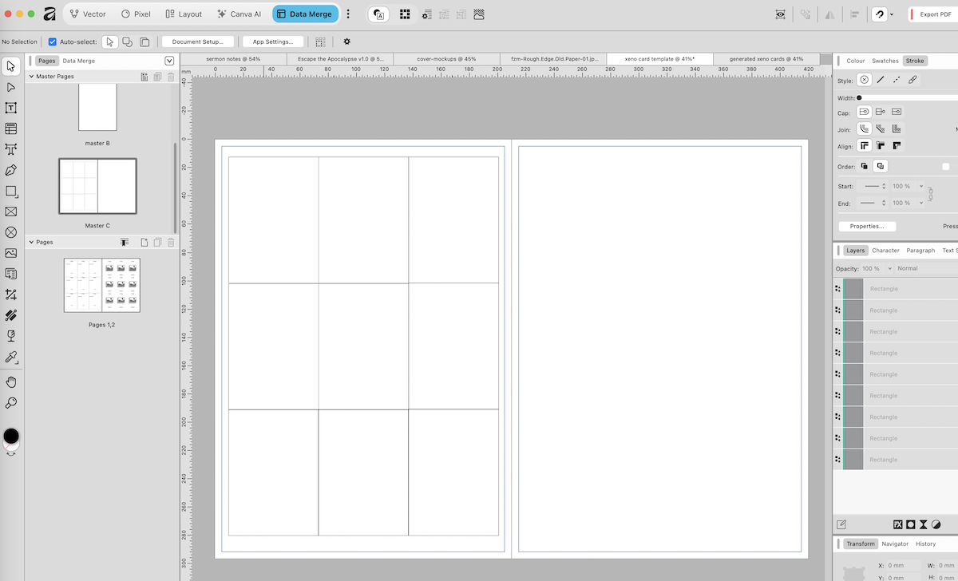Select the Pen tool in the toolbar
958x581 pixels.
pos(11,170)
